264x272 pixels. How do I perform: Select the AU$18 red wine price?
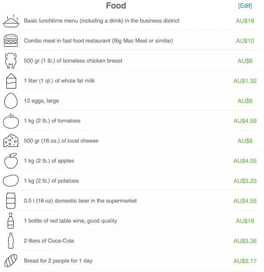pyautogui.click(x=245, y=221)
